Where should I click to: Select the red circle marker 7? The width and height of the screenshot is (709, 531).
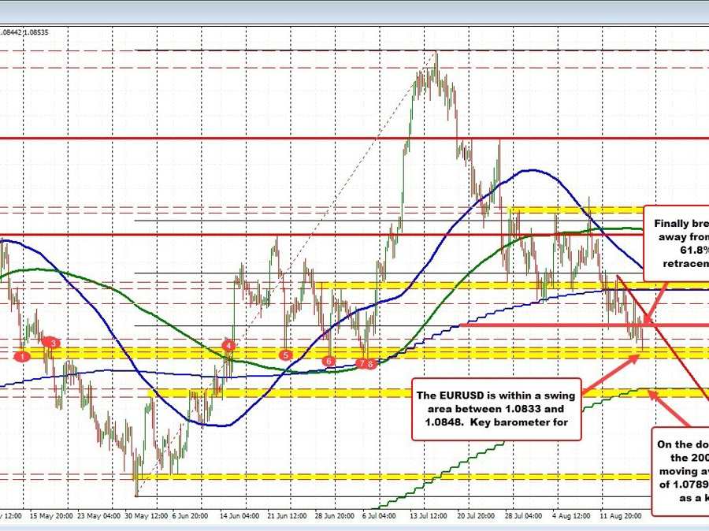(x=361, y=363)
